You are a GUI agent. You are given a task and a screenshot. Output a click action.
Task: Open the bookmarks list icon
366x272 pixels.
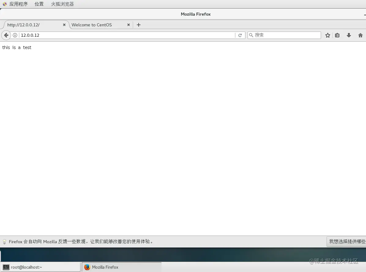pyautogui.click(x=337, y=35)
